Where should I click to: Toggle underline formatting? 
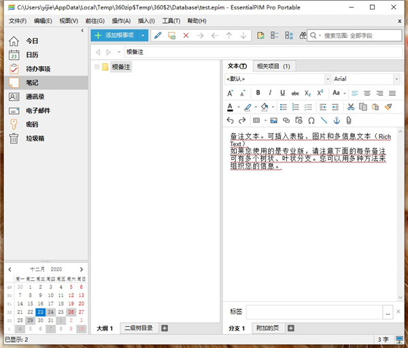(x=283, y=92)
